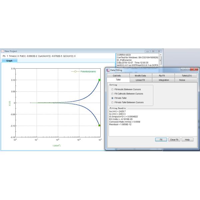Click the New Project window icon
Viewport: 200px width, 200px height.
click(x=2, y=51)
